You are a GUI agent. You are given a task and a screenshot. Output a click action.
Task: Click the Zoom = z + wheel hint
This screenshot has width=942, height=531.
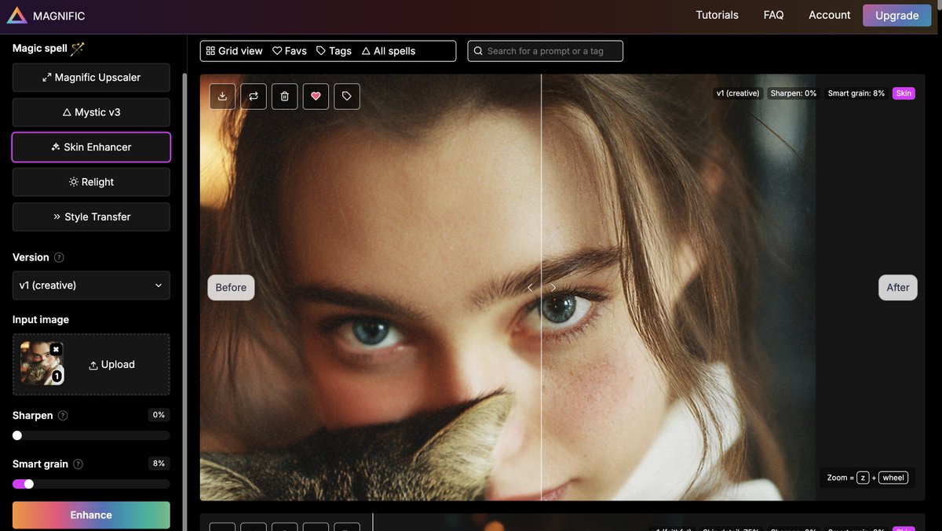(x=867, y=478)
